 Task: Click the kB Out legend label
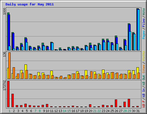coord(144,80)
